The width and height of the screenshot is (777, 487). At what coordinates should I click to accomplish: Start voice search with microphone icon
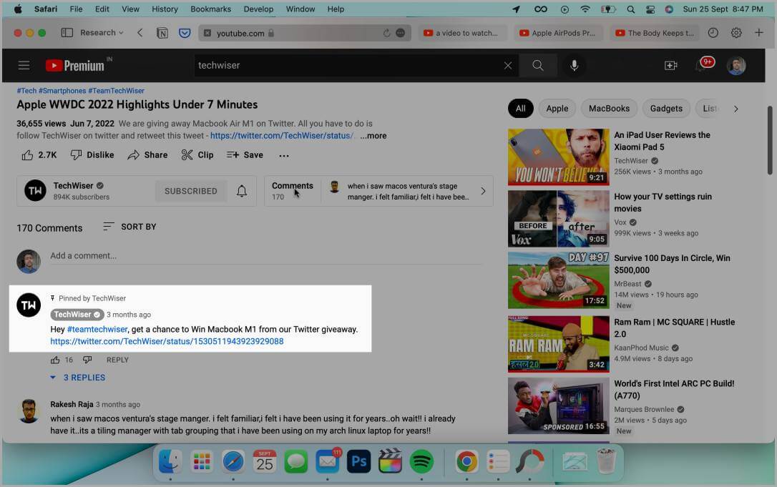(x=574, y=65)
